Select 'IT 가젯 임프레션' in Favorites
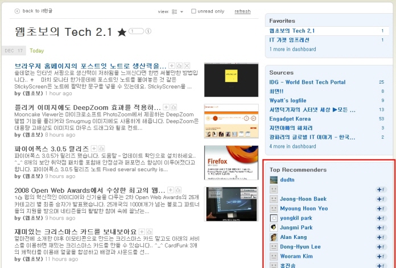The height and width of the screenshot is (268, 396). (289, 40)
